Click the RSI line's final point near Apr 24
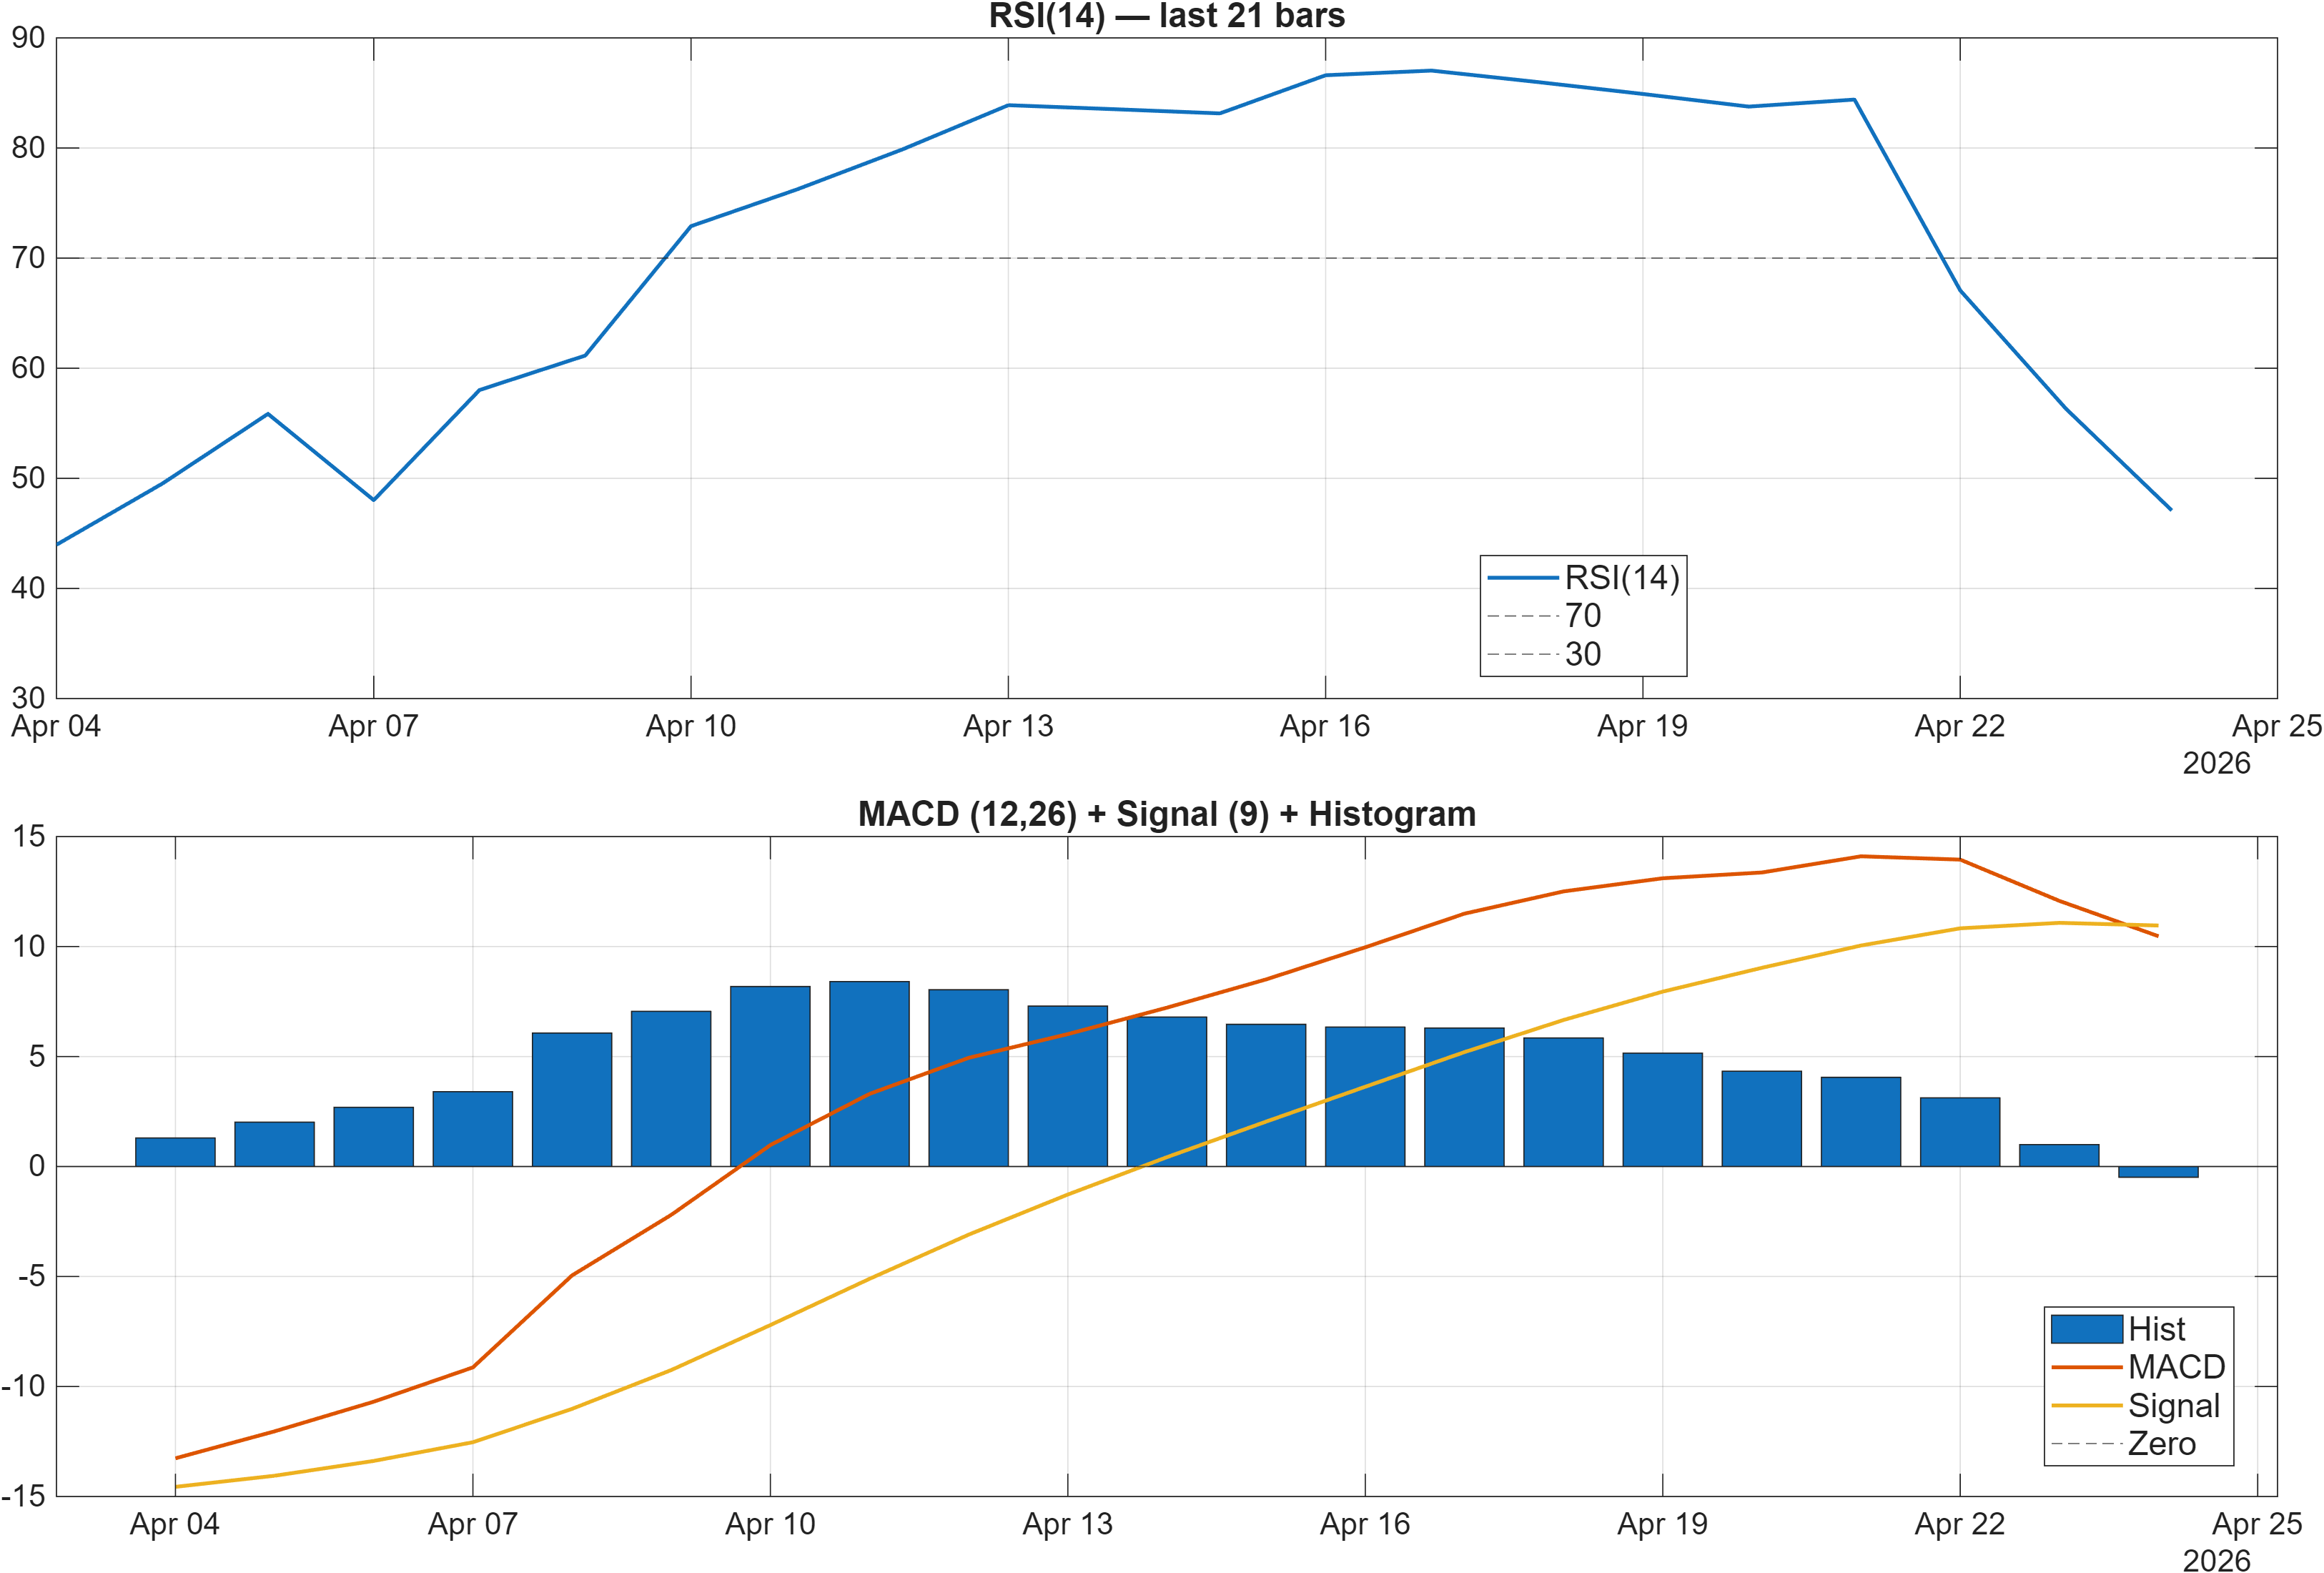 [2170, 509]
